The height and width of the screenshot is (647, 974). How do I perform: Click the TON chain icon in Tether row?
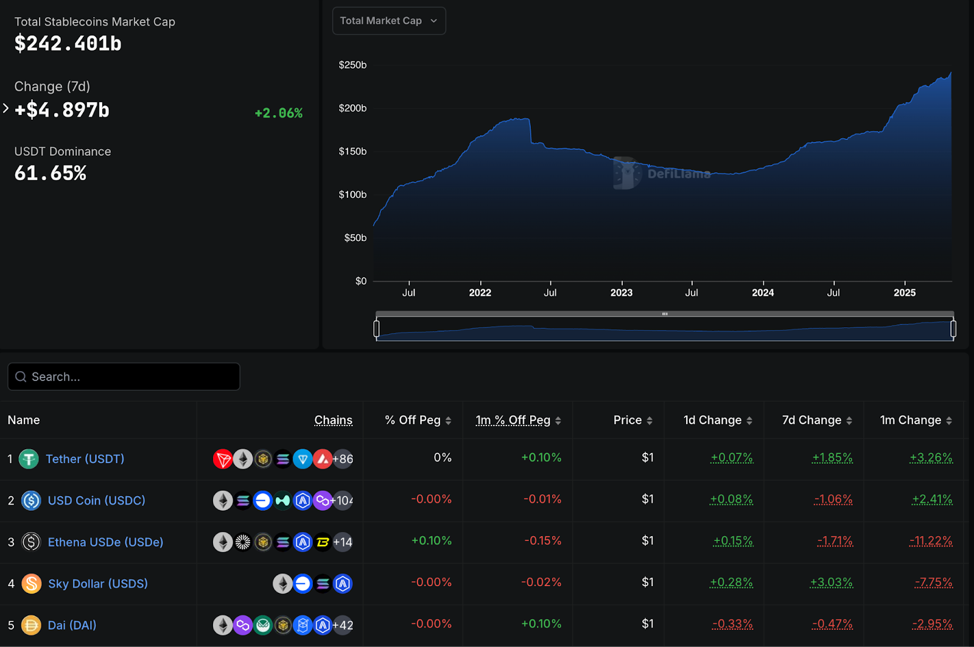[x=303, y=459]
